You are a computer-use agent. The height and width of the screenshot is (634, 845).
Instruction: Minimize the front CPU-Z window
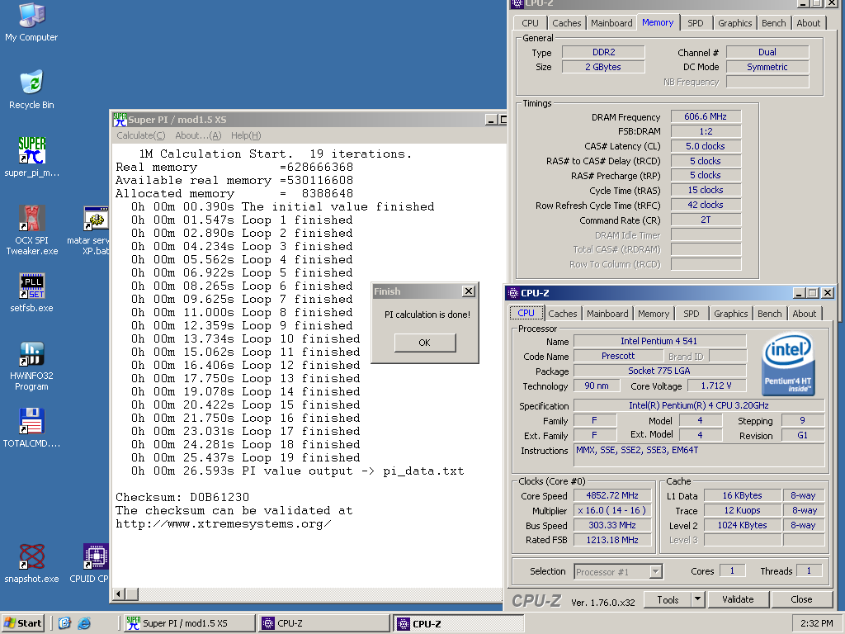pos(799,293)
